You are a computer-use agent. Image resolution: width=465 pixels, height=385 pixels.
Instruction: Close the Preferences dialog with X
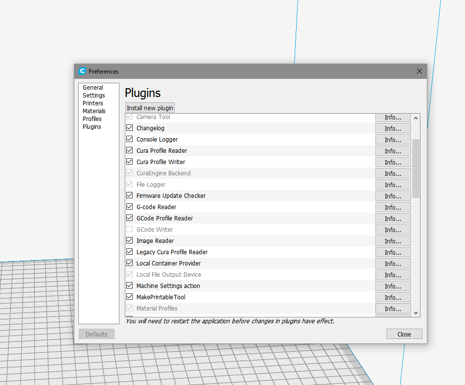(x=419, y=71)
